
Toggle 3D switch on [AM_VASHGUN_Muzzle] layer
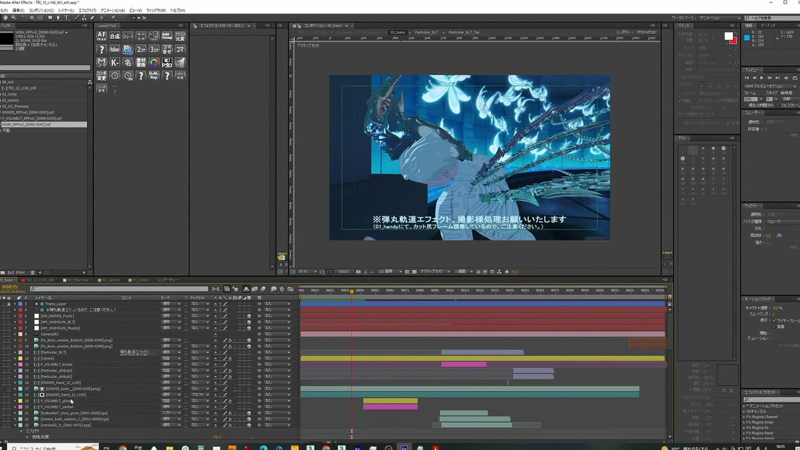click(249, 328)
